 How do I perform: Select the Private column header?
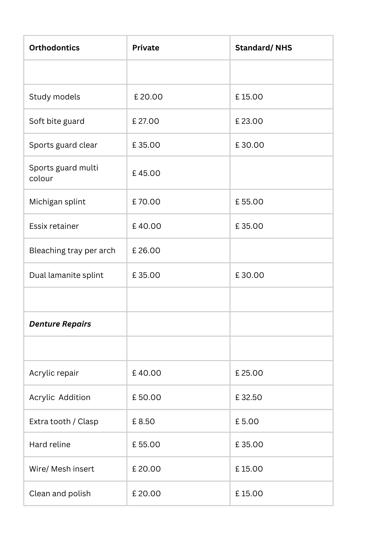tap(146, 48)
